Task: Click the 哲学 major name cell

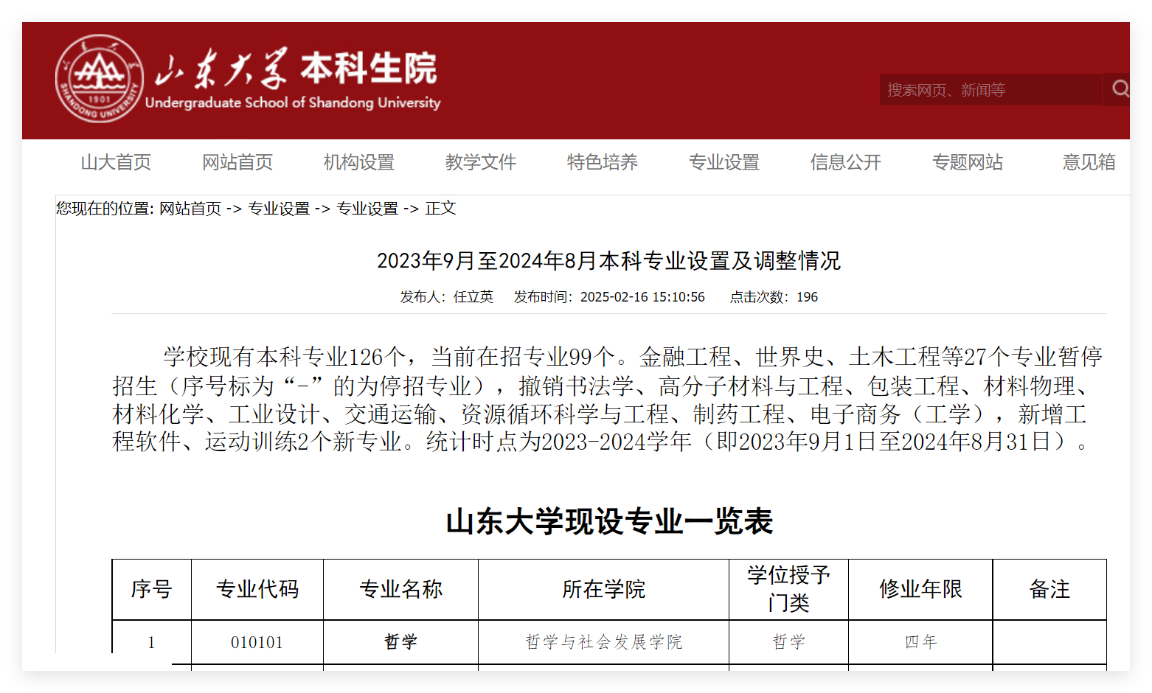Action: [400, 642]
